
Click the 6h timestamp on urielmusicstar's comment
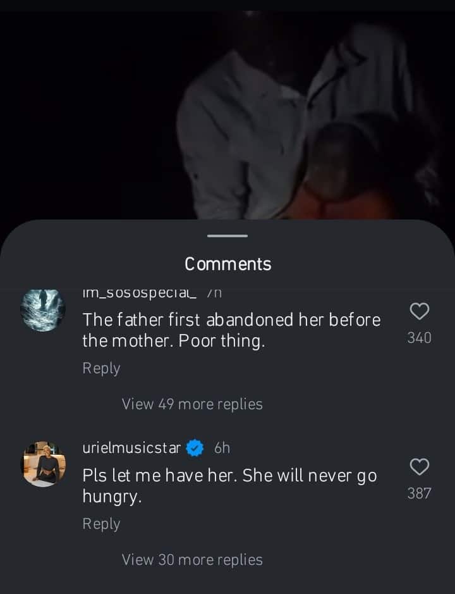pos(222,448)
